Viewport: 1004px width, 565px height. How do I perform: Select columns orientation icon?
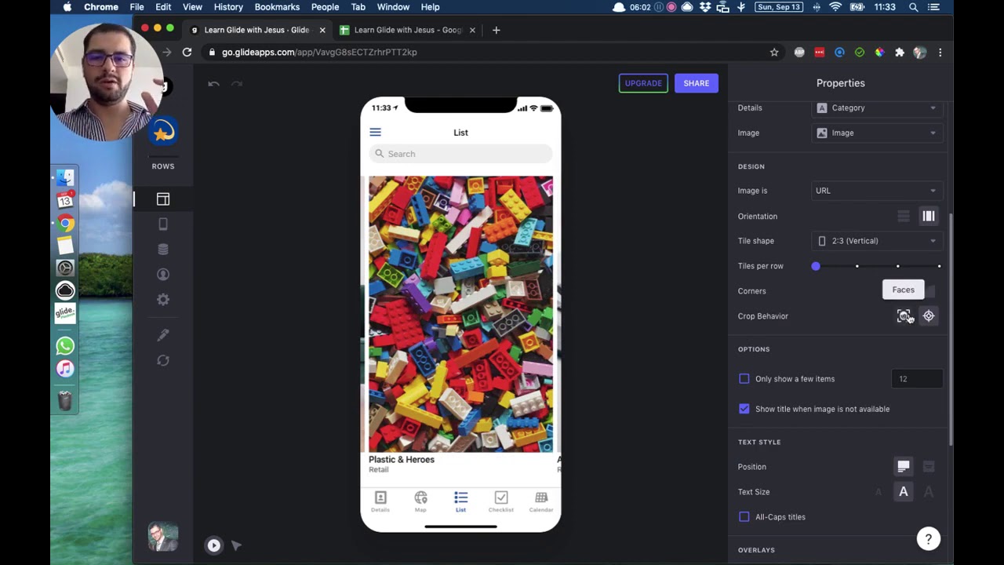coord(929,217)
